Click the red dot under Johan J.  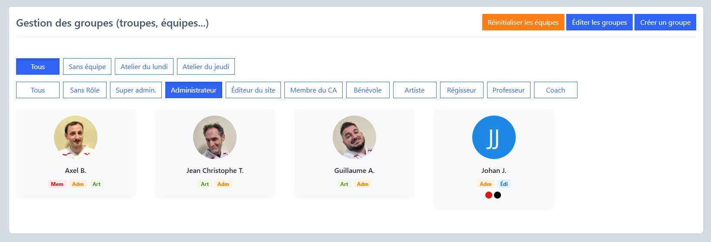(489, 195)
